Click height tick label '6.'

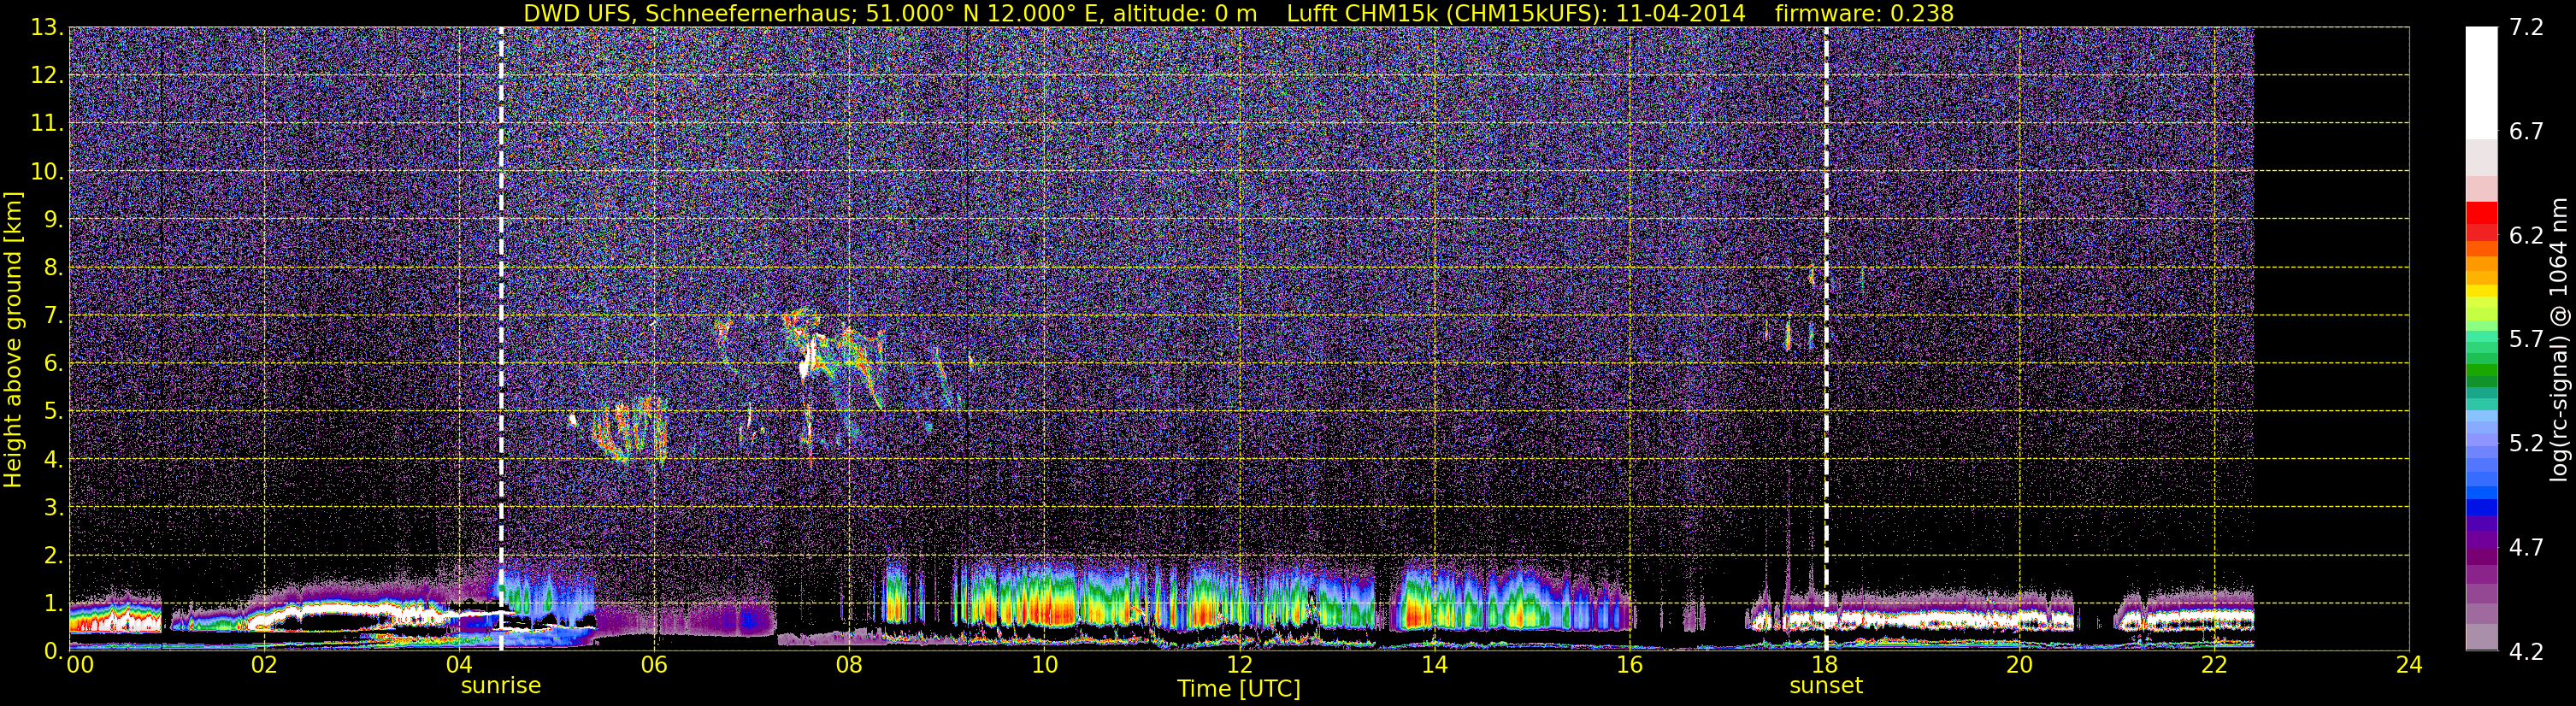[53, 364]
